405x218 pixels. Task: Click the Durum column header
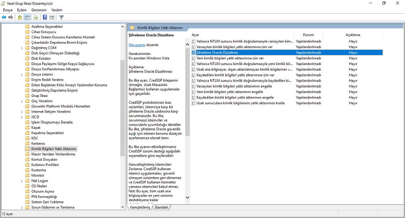click(309, 35)
